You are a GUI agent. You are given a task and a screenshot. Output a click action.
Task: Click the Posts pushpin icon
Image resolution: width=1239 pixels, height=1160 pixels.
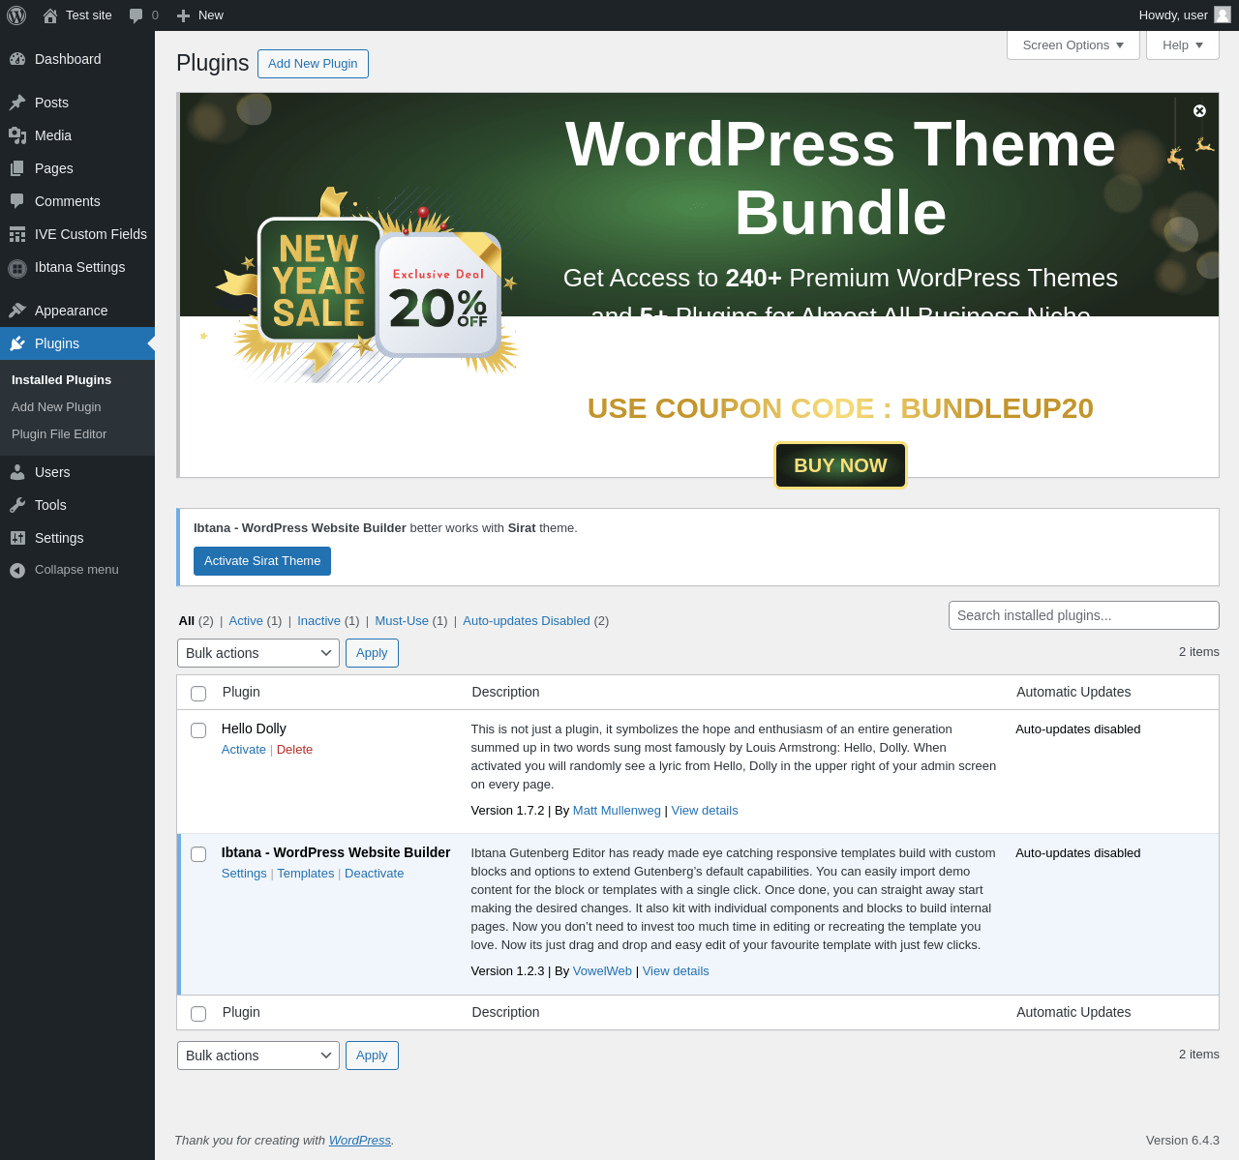17,103
